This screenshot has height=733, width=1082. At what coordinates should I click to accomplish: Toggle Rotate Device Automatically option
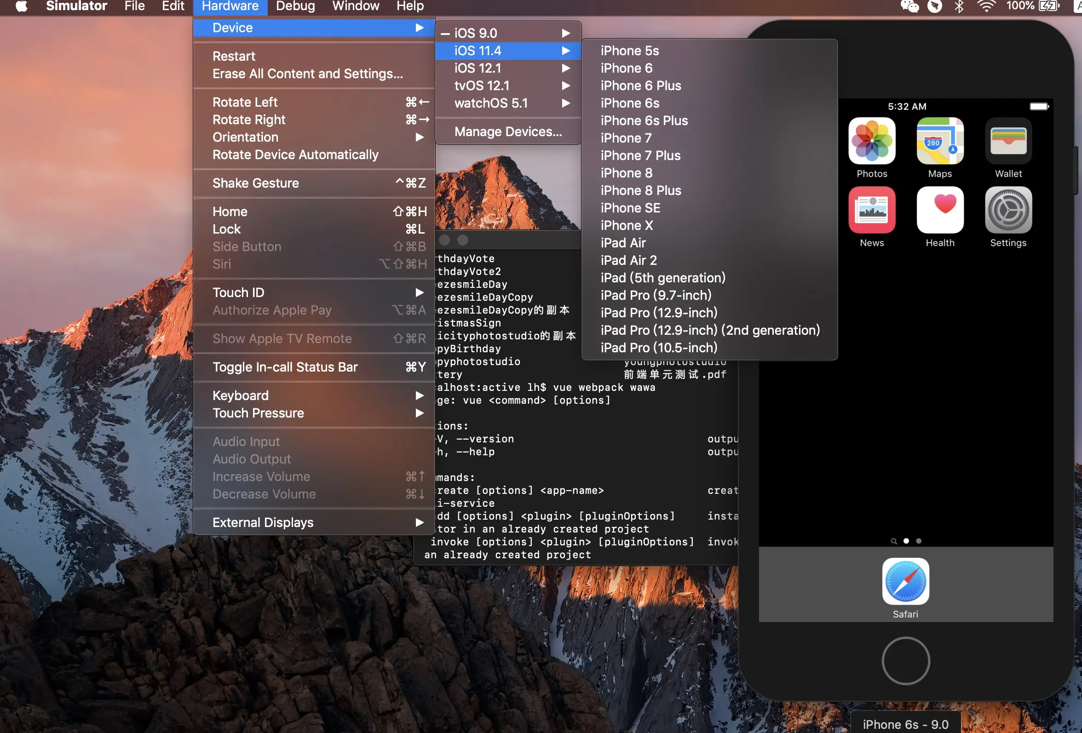pos(295,155)
